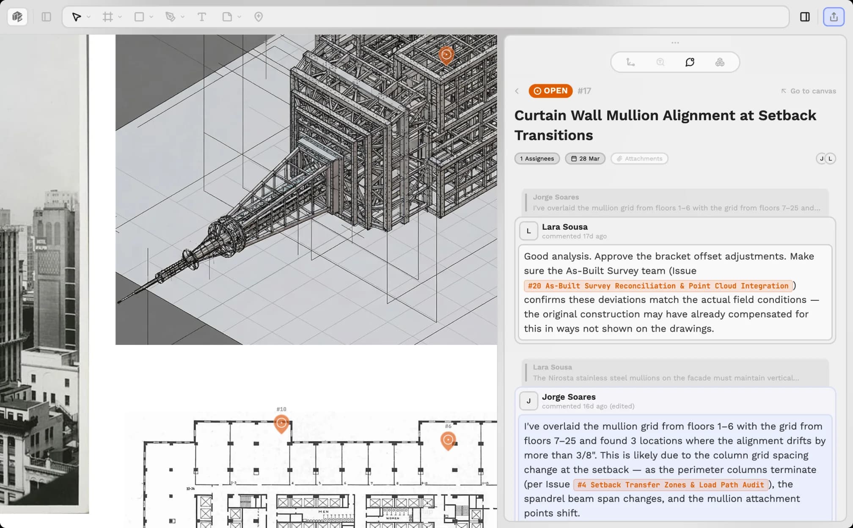Switch to the comments panel tab

[x=690, y=62]
